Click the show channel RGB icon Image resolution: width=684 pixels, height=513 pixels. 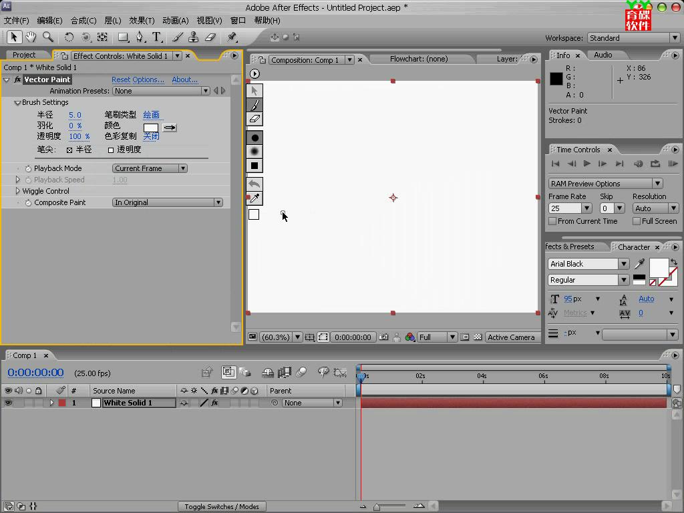pyautogui.click(x=409, y=337)
